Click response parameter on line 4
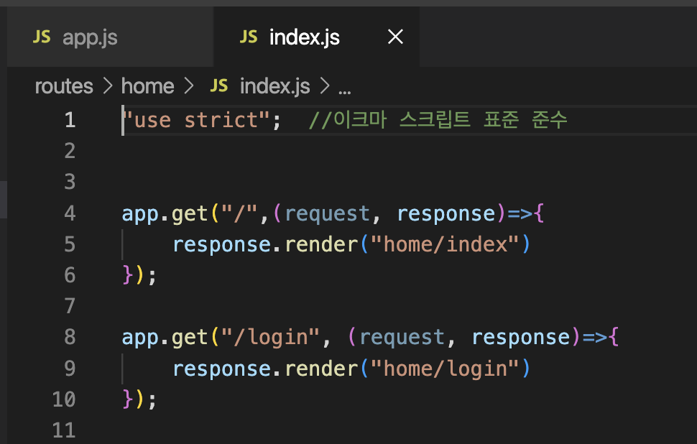Screen dimensions: 697x444 446,214
